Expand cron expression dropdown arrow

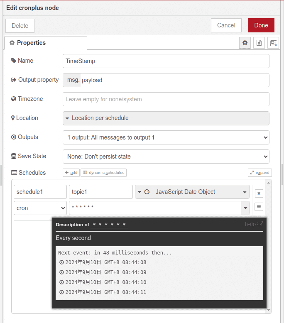tap(245, 208)
